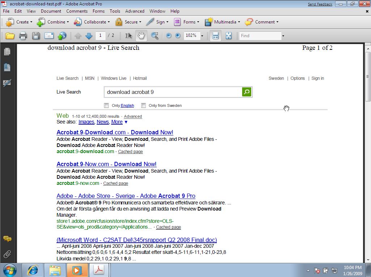
Task: Open the Comments panel icon
Action: click(x=7, y=239)
